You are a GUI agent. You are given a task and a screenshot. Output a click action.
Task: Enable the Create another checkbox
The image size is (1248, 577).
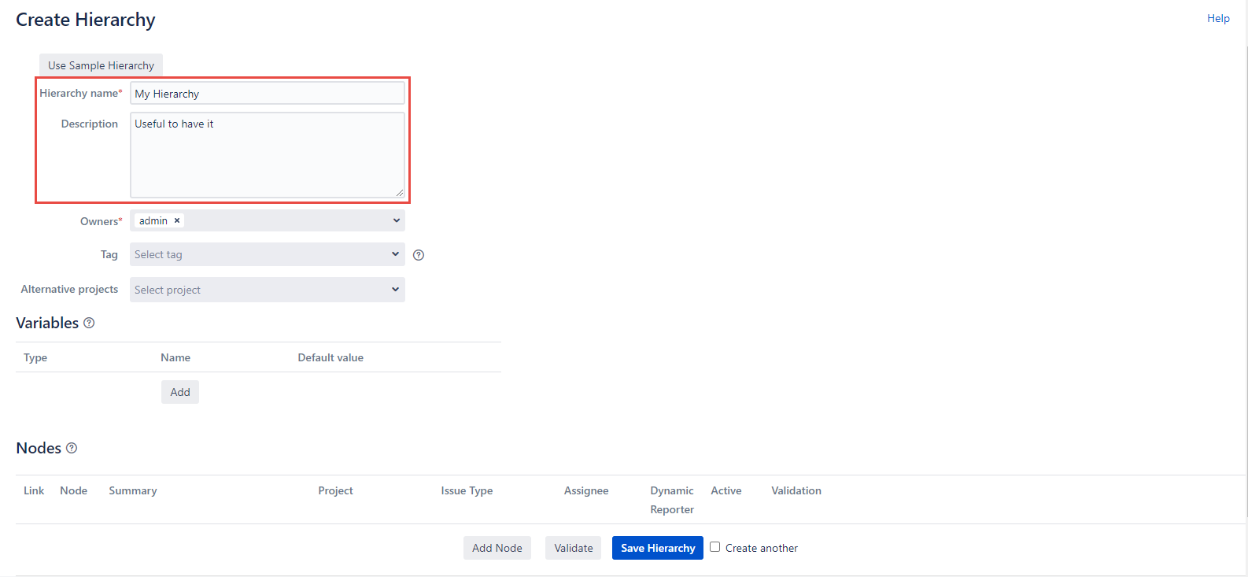pyautogui.click(x=714, y=547)
